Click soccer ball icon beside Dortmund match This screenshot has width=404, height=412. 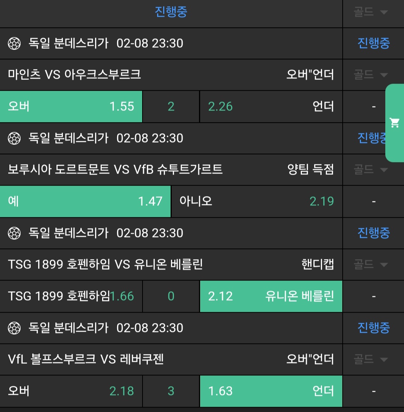14,139
